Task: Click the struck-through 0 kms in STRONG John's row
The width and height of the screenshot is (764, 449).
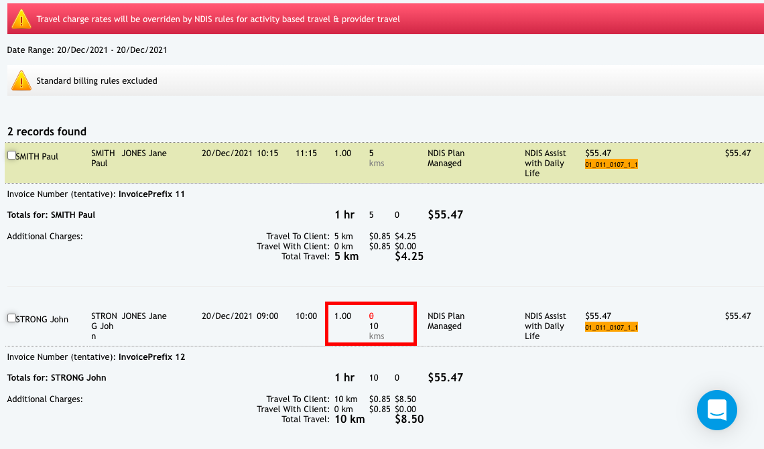Action: (x=372, y=316)
